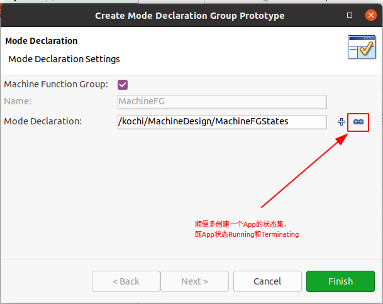383x304 pixels.
Task: Click the Cancel button
Action: [267, 281]
